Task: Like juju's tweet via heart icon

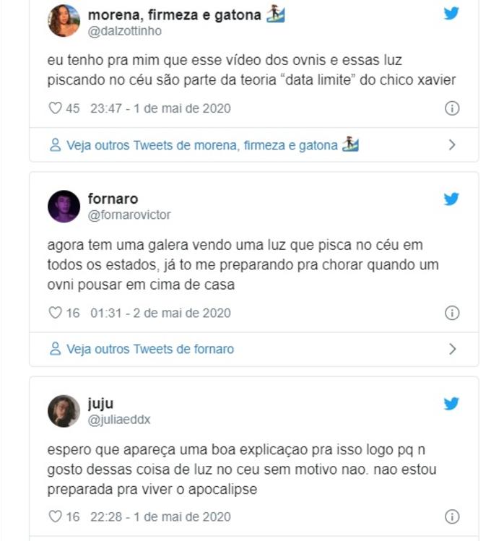Action: (55, 516)
